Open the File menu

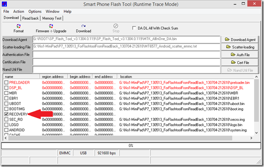coord(6,11)
